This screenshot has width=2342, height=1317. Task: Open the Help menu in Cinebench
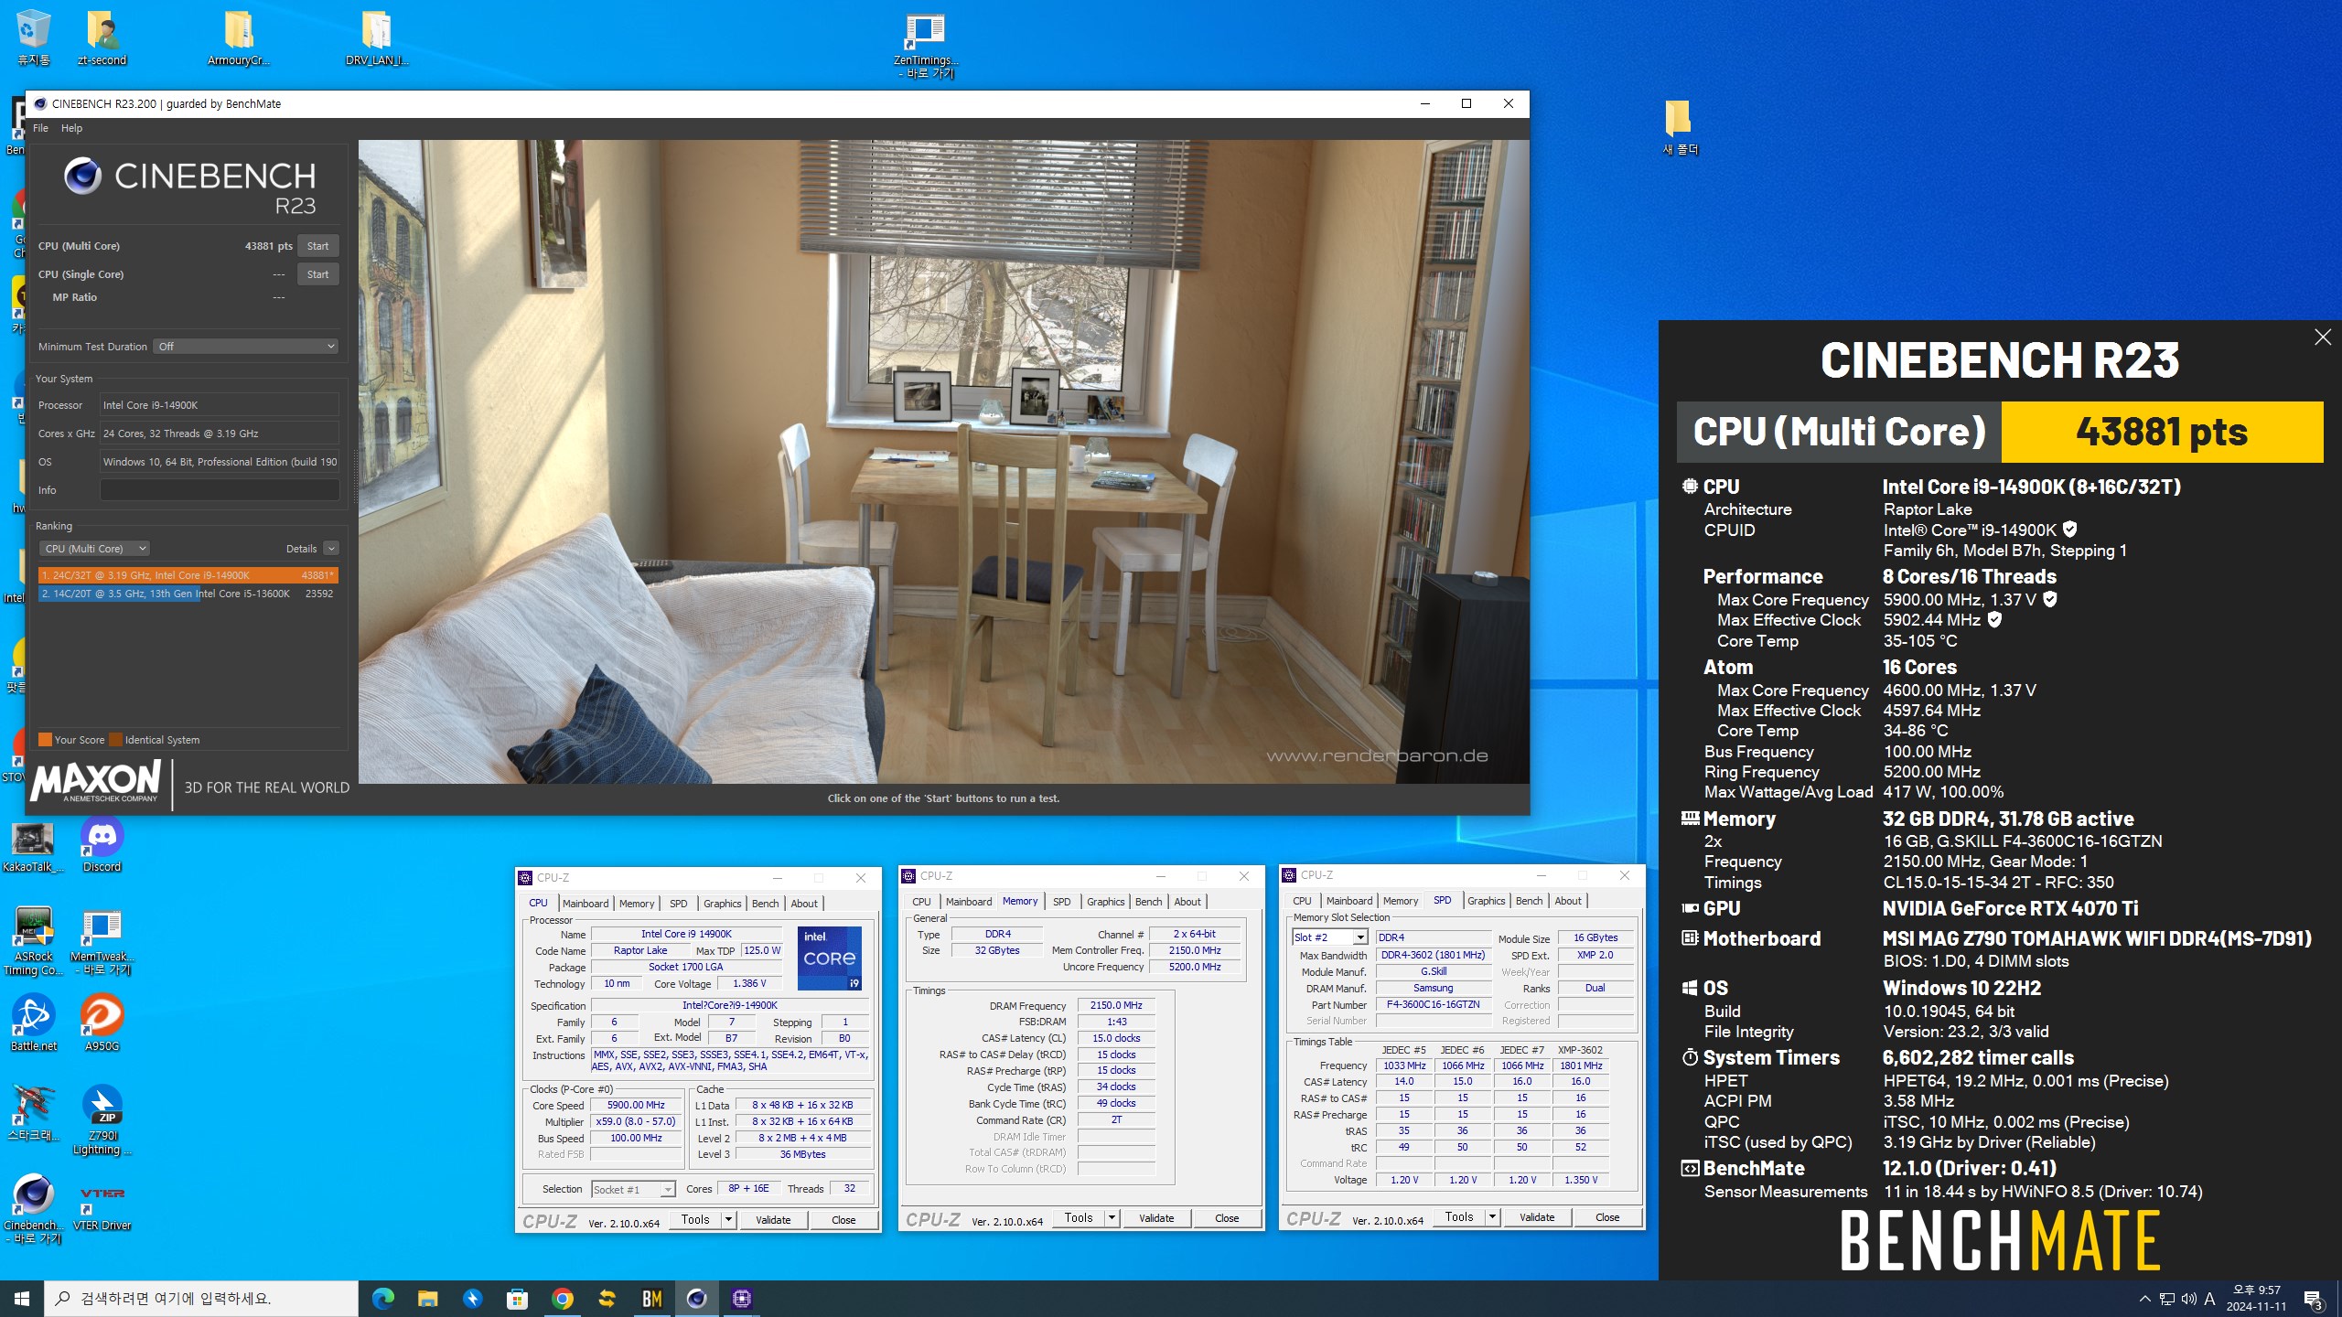point(71,128)
